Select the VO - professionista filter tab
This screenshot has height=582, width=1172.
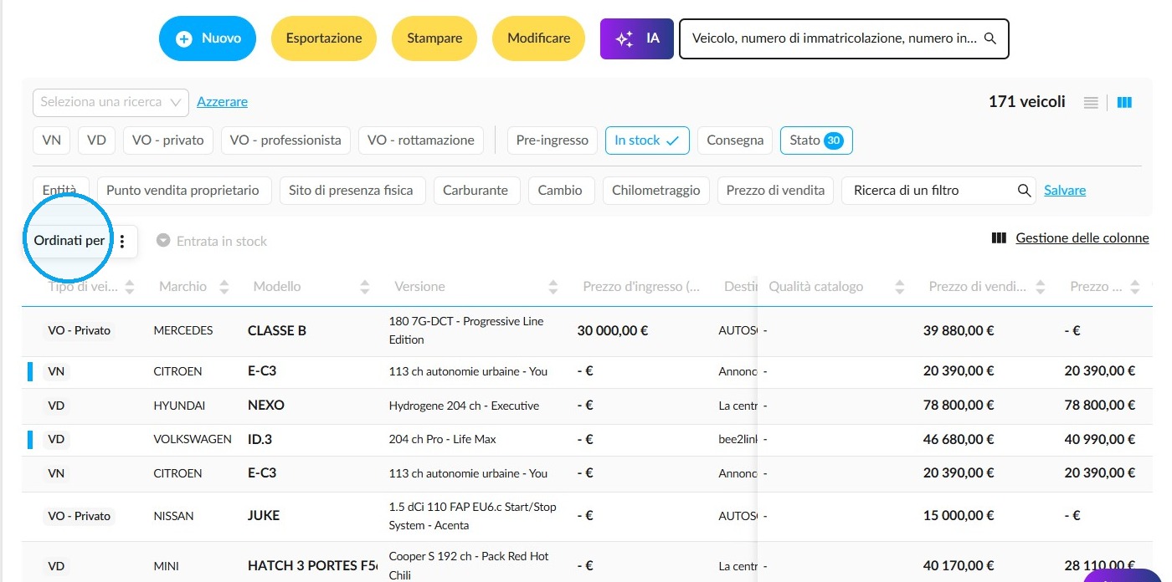pos(285,140)
